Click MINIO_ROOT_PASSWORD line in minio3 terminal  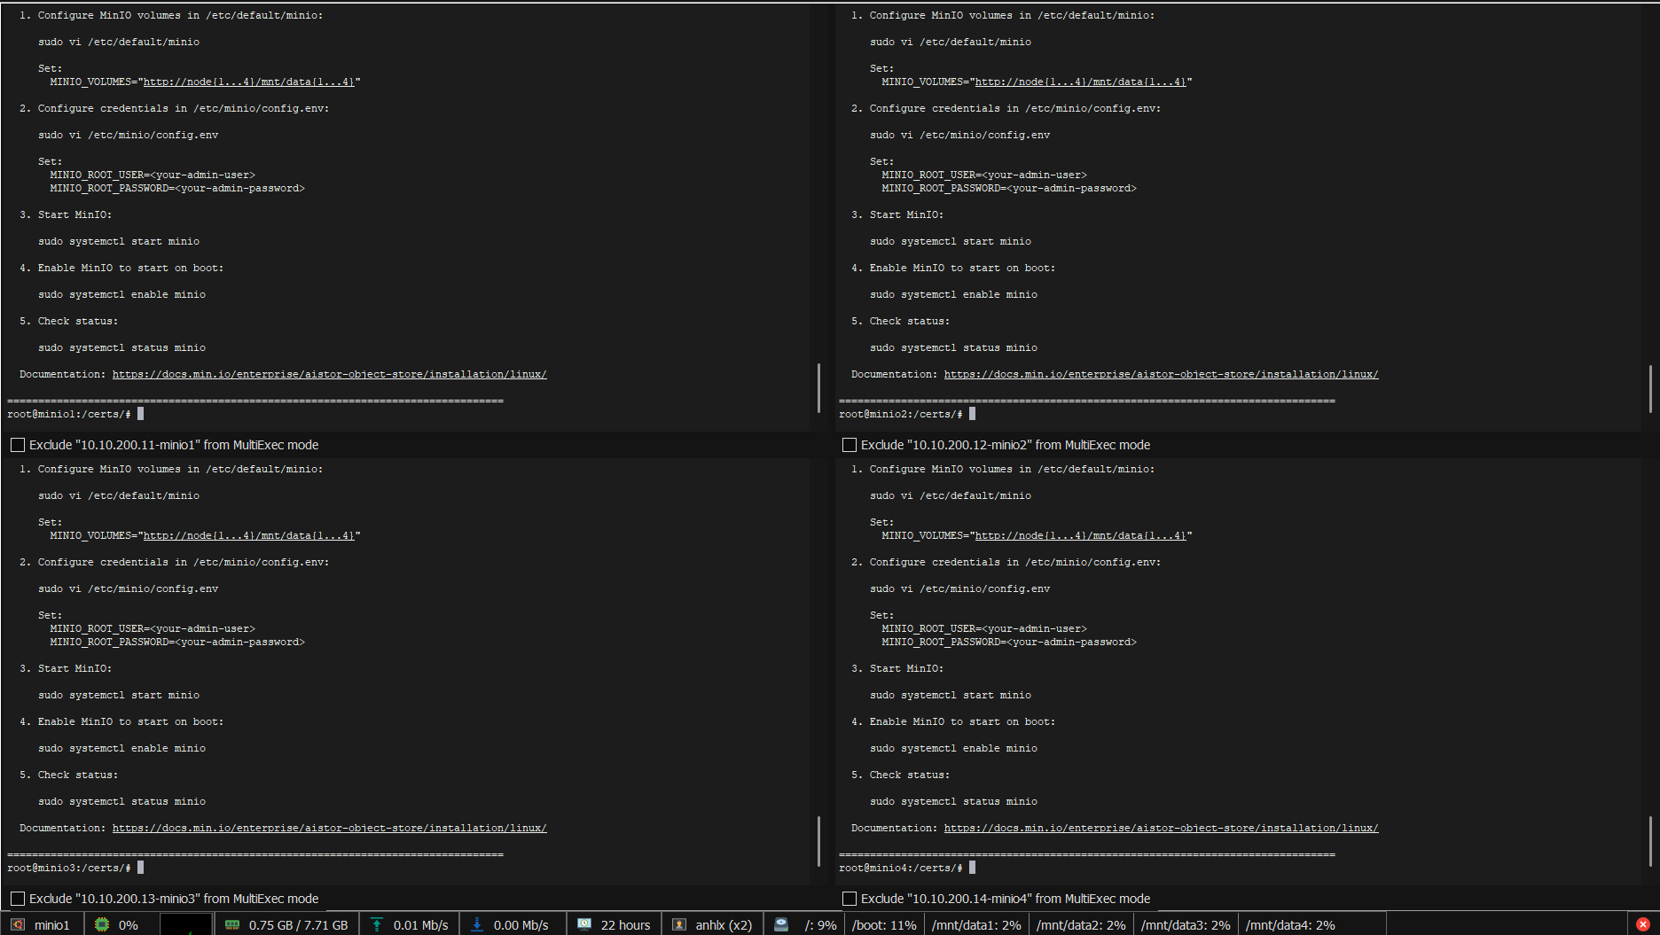click(x=176, y=642)
